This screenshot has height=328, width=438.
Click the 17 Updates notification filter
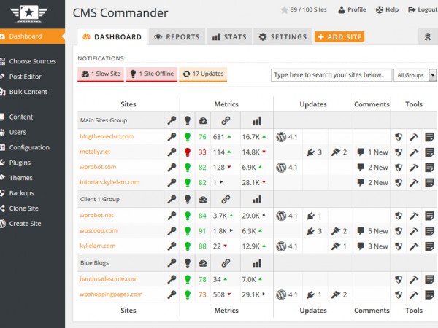click(202, 74)
